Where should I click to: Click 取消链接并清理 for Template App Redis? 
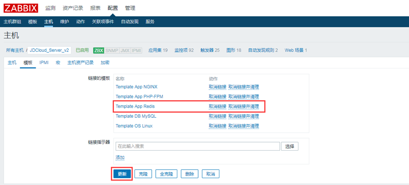(x=244, y=106)
